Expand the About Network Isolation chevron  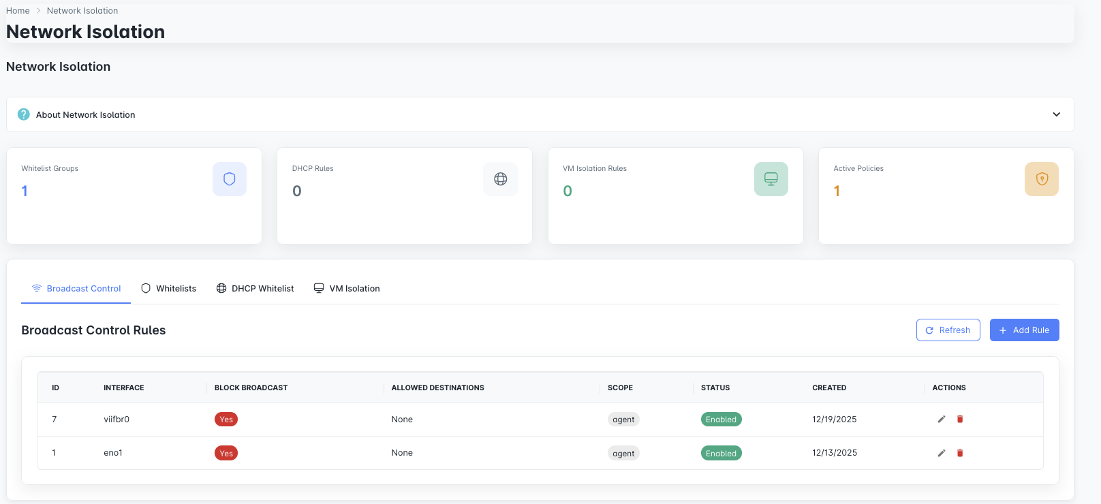[x=1056, y=114]
